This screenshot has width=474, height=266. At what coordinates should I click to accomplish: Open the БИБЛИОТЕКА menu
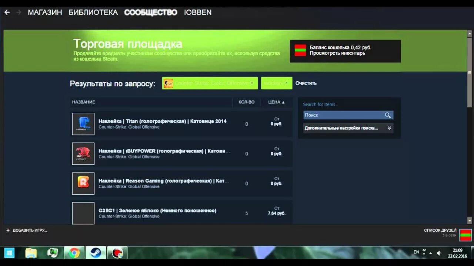click(x=93, y=12)
